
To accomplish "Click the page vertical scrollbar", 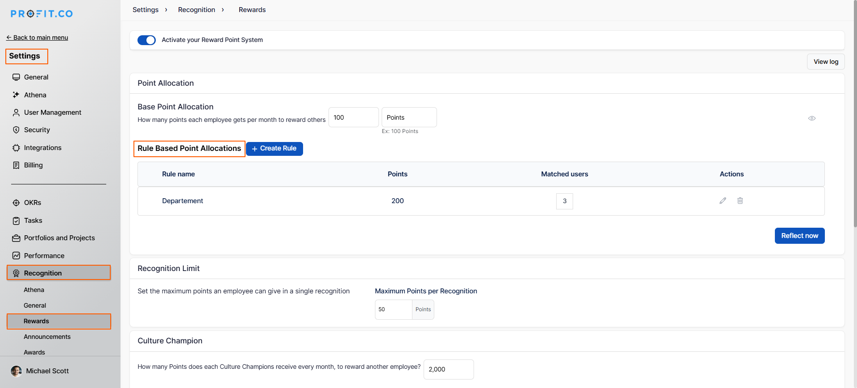I will point(854,134).
